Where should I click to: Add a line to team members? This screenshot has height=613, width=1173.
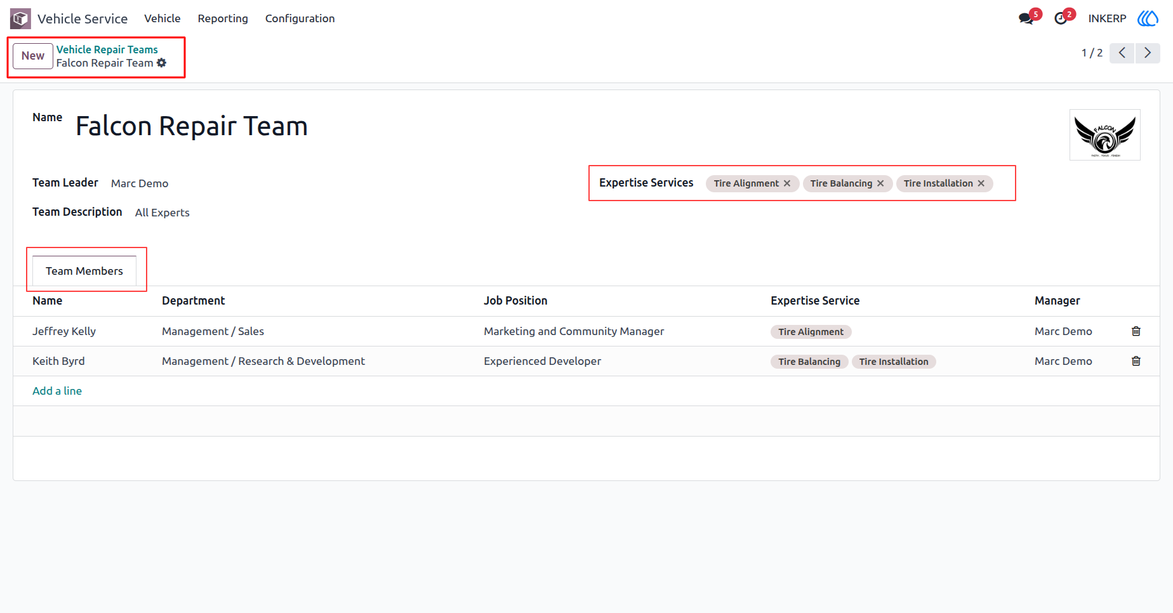coord(57,391)
